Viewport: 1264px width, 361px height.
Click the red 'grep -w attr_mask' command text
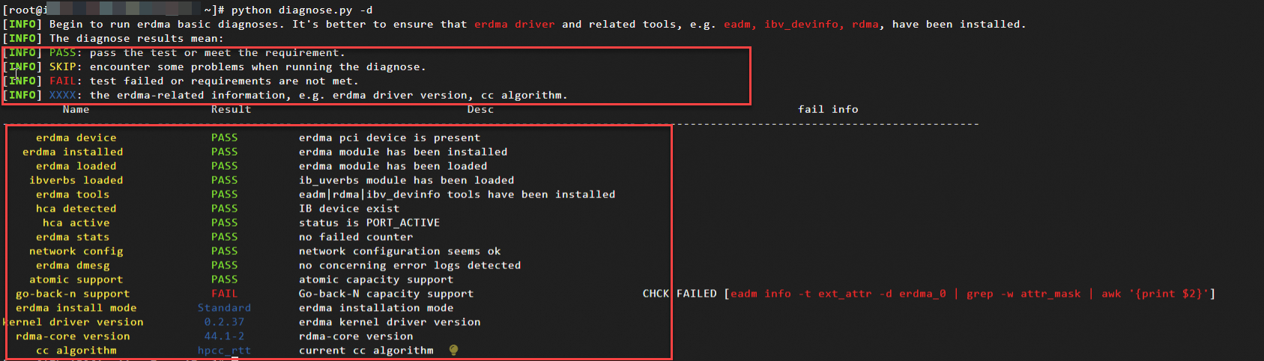pyautogui.click(x=1023, y=294)
